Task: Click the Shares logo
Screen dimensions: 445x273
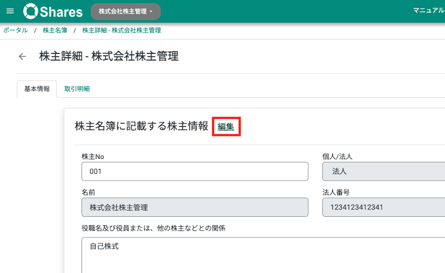Action: [53, 11]
